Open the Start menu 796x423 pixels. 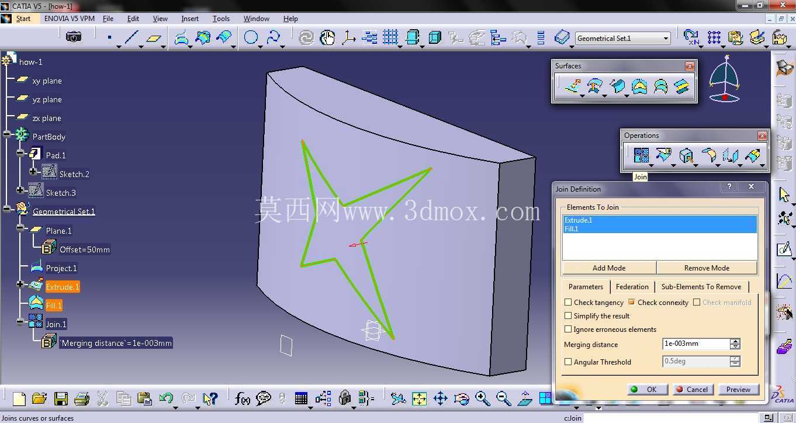(23, 19)
